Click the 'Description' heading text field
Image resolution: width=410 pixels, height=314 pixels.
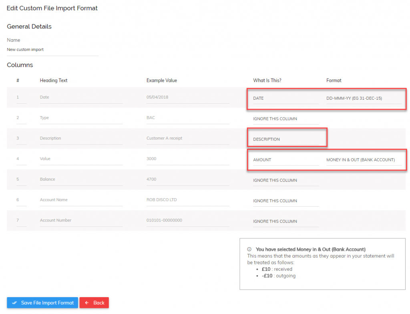tap(81, 138)
